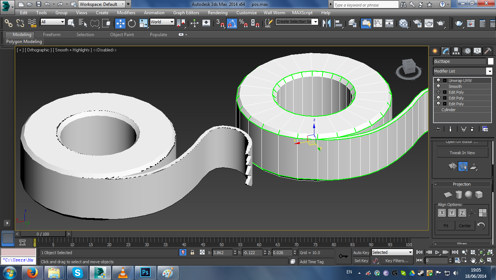Viewport: 496px width, 280px height.
Task: Select the Select and Move tool
Action: (120, 23)
